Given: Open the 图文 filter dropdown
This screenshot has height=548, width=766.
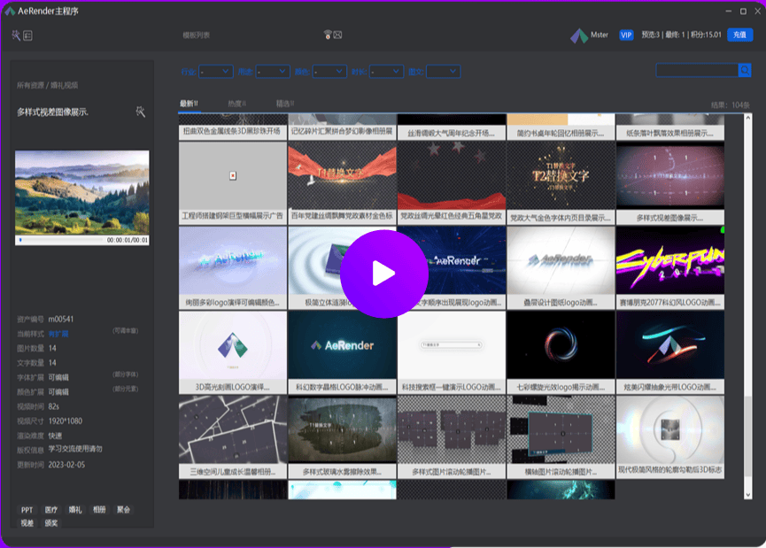Looking at the screenshot, I should (443, 71).
